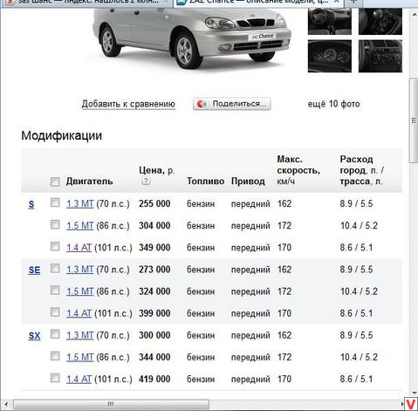
Task: Check the 349 000 price row checkbox
Action: (55, 246)
